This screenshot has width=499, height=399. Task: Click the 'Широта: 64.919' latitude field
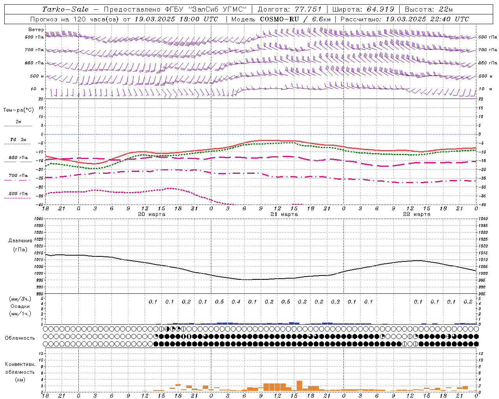coord(363,9)
